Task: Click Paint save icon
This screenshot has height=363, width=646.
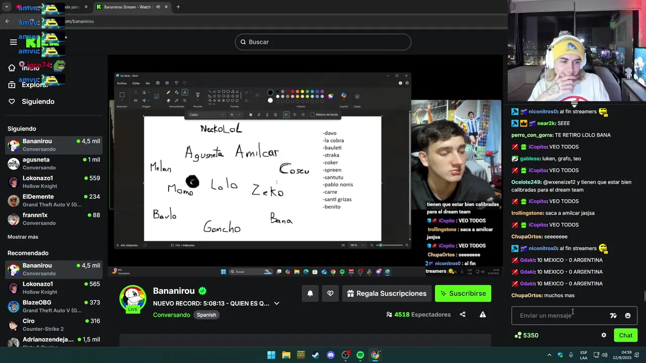Action: coord(158,83)
